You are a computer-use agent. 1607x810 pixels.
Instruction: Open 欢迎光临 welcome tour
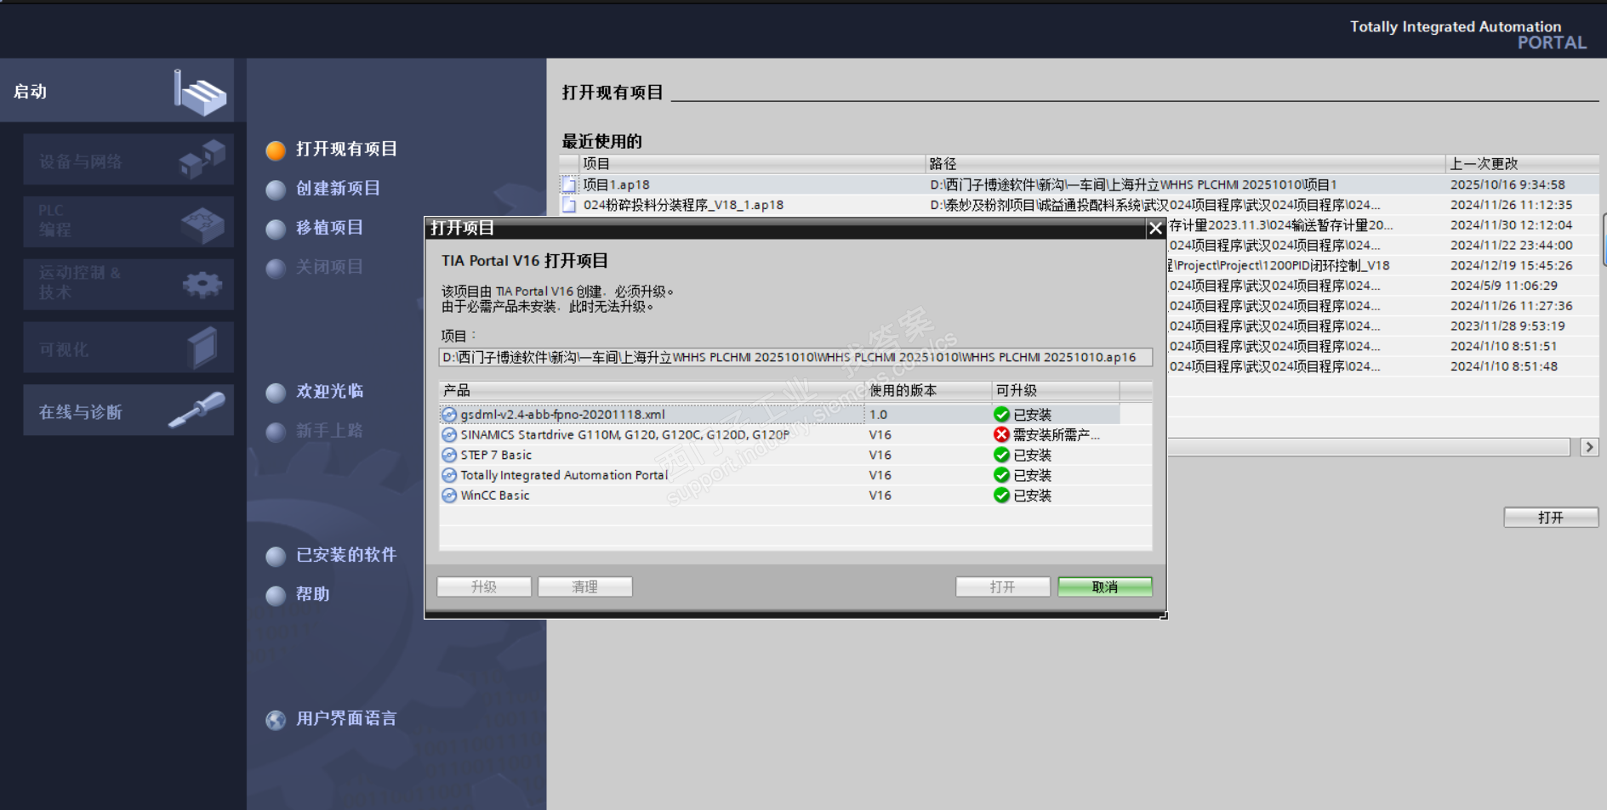(x=329, y=391)
